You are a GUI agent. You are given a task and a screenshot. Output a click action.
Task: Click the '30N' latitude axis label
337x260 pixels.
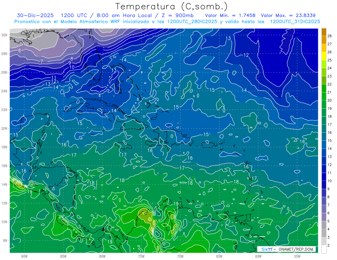point(5,35)
